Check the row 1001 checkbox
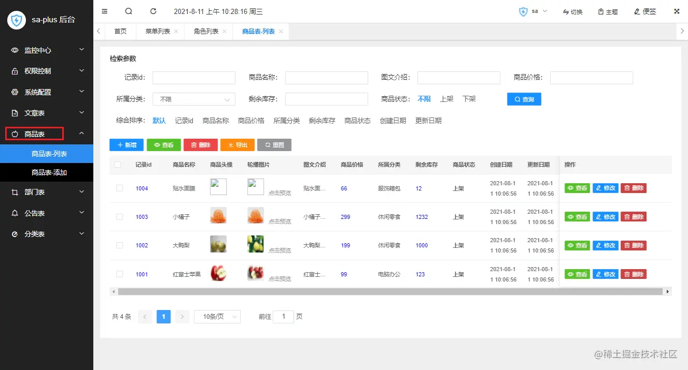The height and width of the screenshot is (370, 688). 120,274
